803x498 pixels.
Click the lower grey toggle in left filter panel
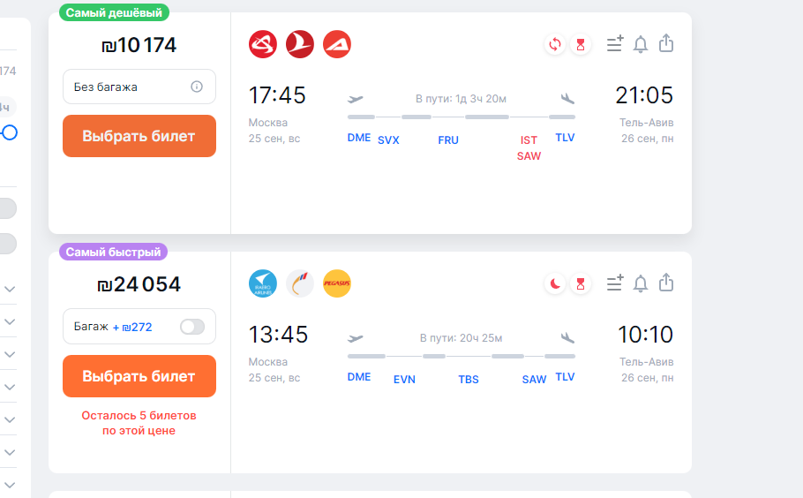(7, 244)
